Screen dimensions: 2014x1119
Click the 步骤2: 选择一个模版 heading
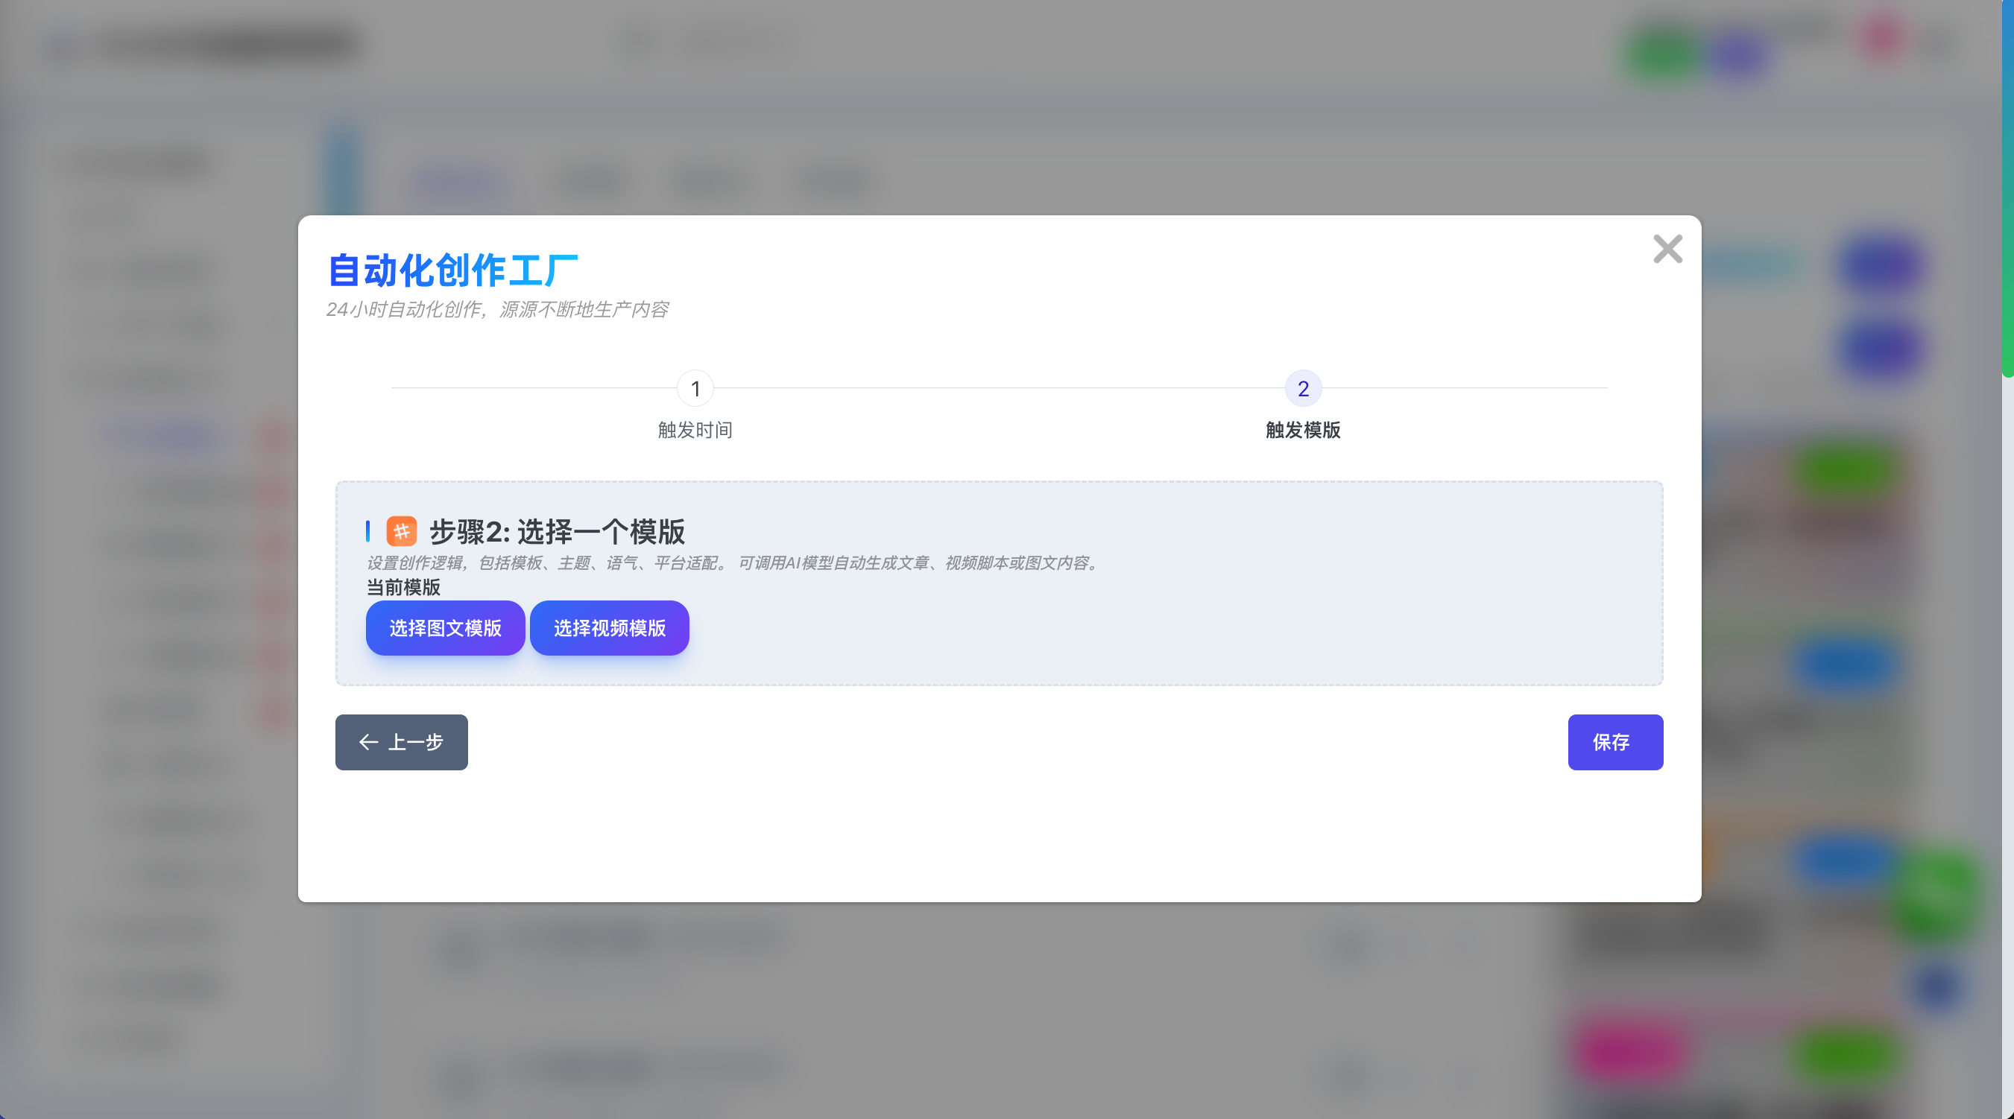(x=557, y=531)
